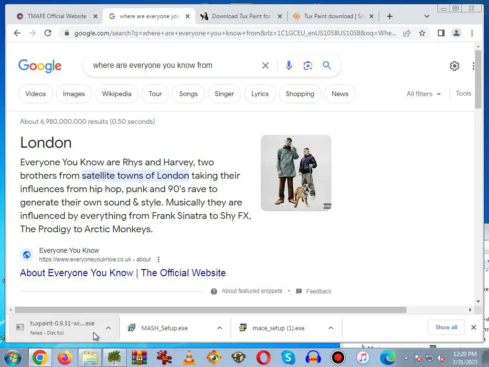Filter results by Images
The image size is (489, 367).
tap(74, 94)
